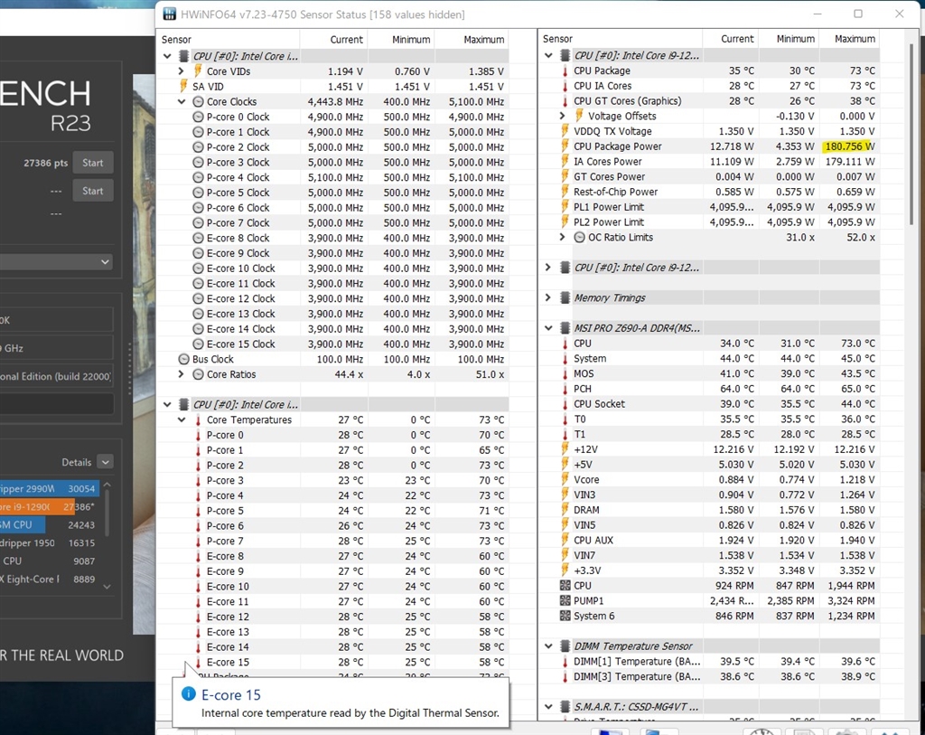Screen dimensions: 925x735
Task: Click the lightning icon next to SA VID
Action: tap(184, 87)
